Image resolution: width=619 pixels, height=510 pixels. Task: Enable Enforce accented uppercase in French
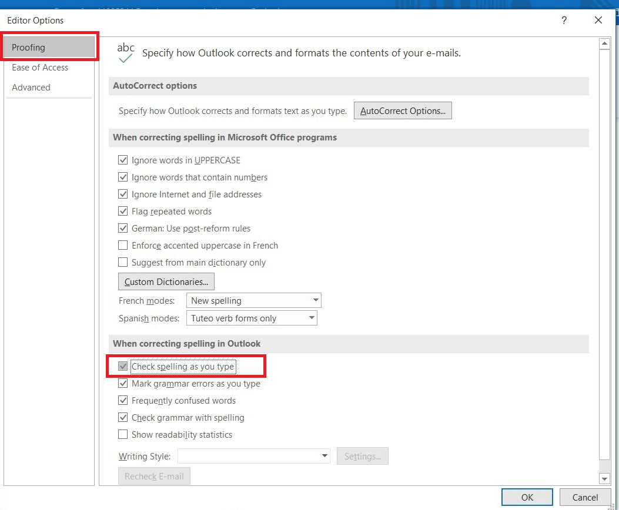[x=123, y=245]
